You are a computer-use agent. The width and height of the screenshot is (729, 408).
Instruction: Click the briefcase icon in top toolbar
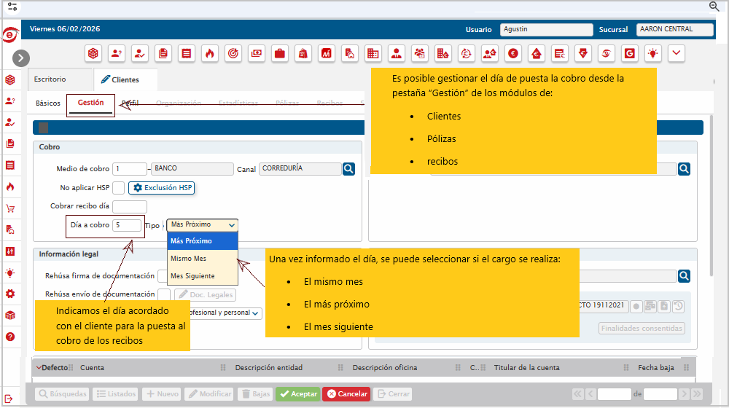tap(278, 53)
